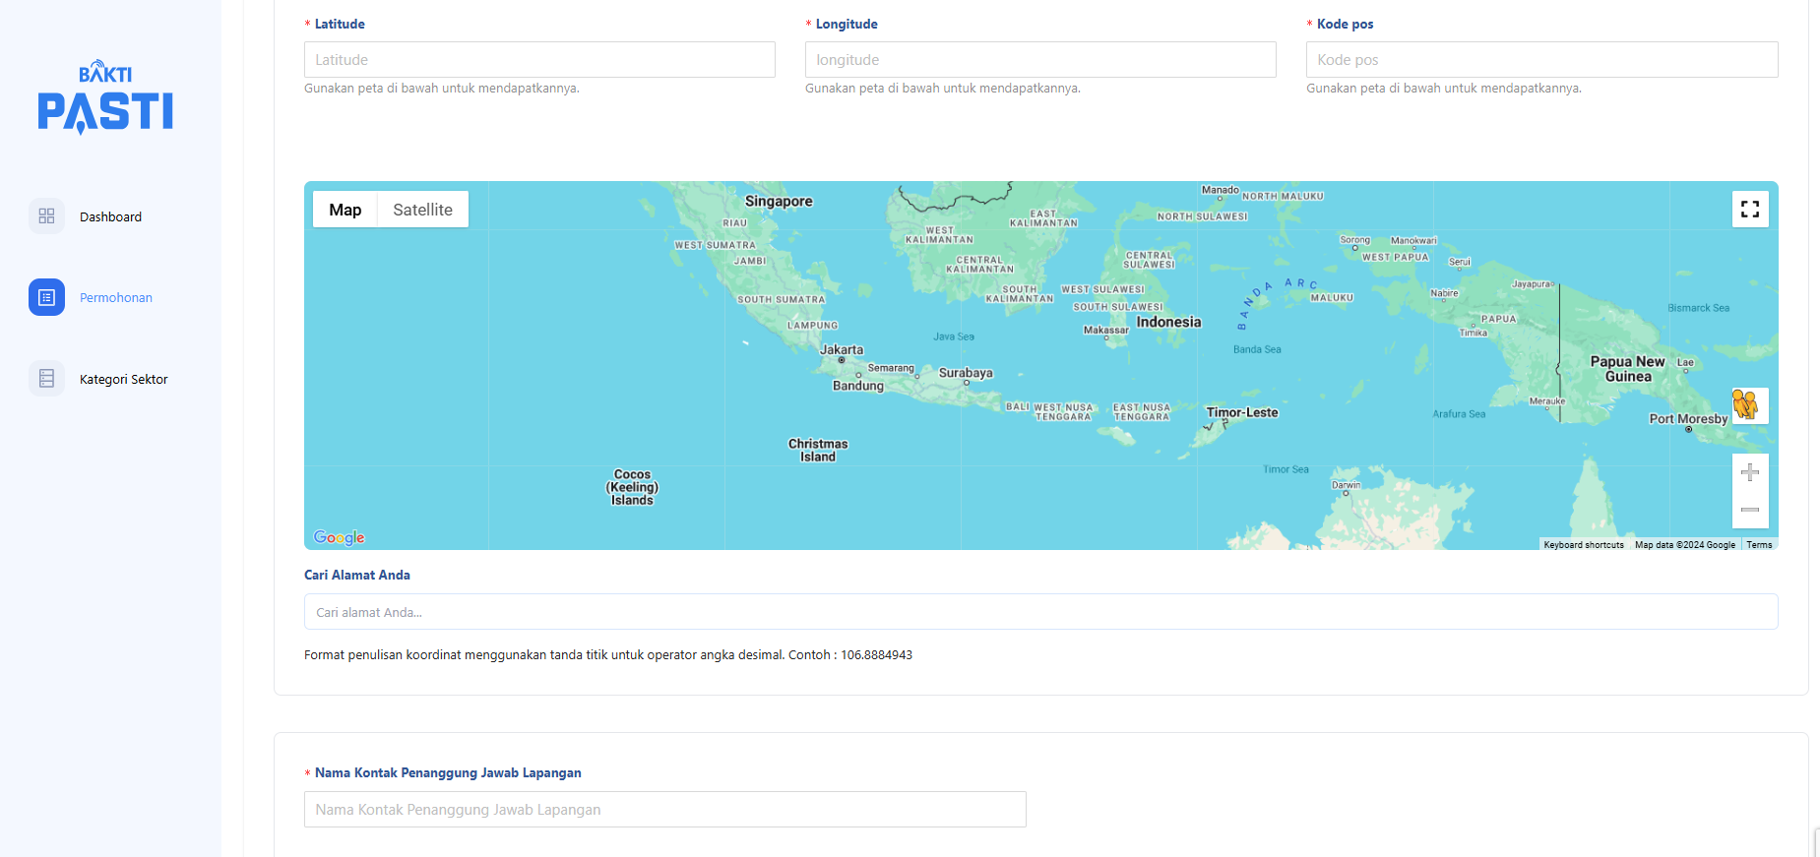
Task: Select the Map view type
Action: coord(345,210)
